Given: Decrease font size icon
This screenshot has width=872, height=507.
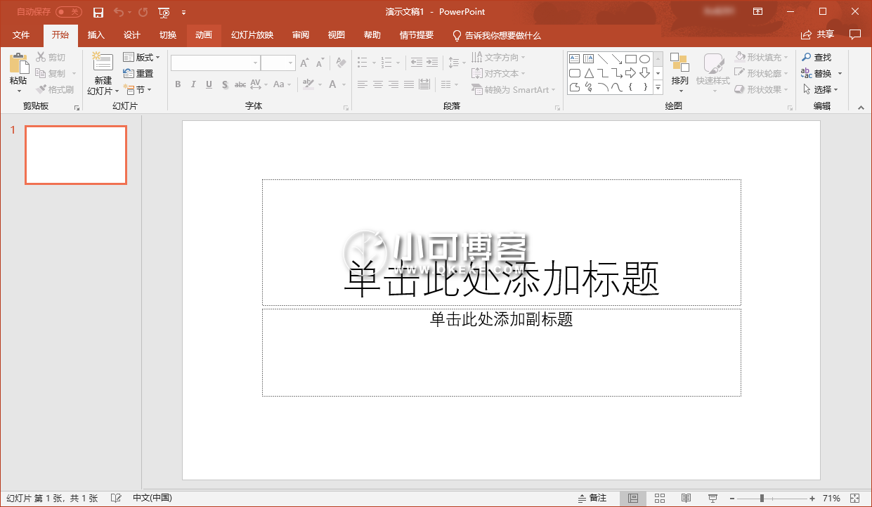Looking at the screenshot, I should point(320,63).
